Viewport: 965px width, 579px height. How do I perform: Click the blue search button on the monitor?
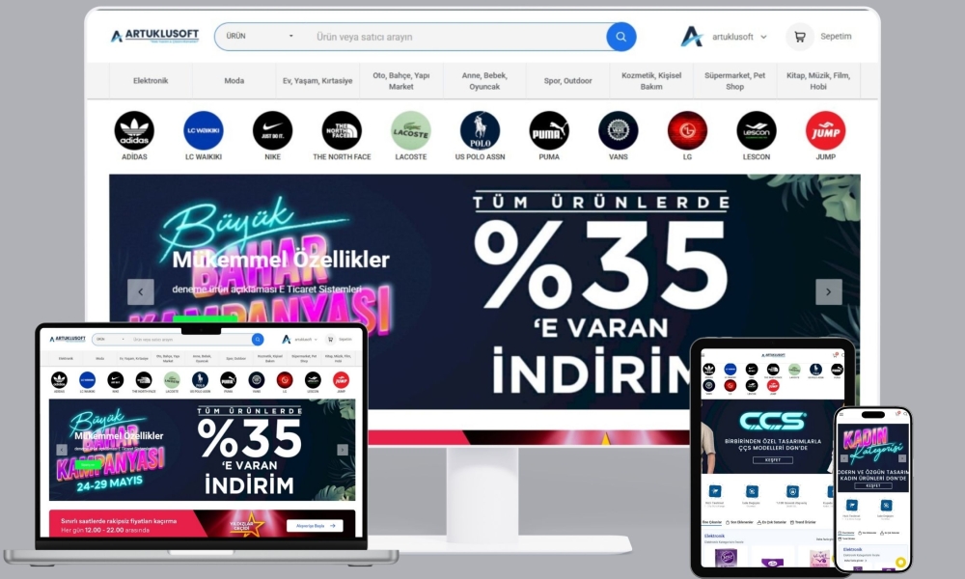(620, 37)
